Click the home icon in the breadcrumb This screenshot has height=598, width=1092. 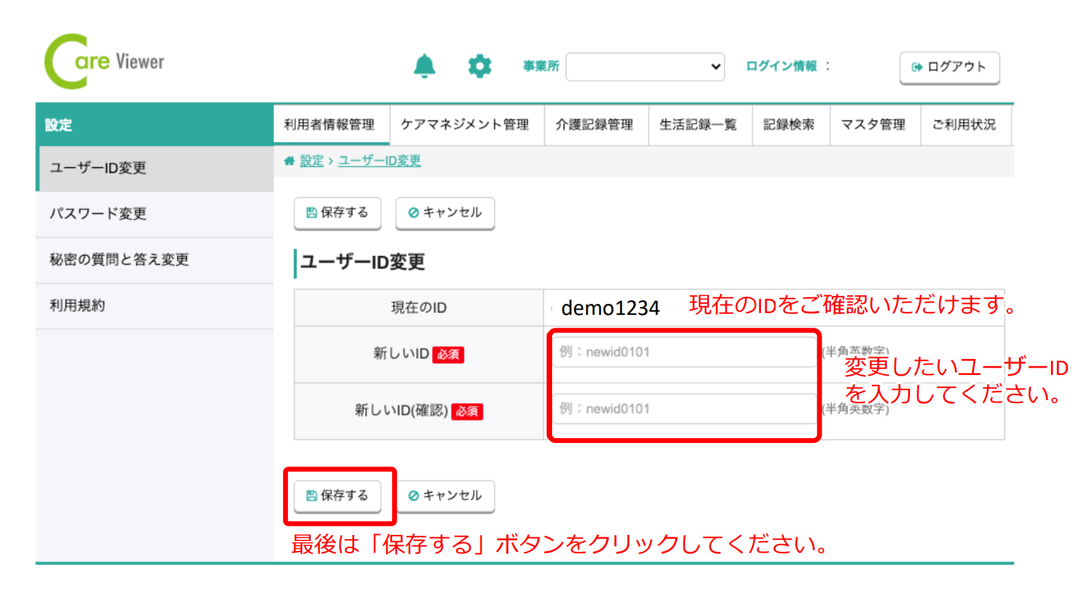pos(289,161)
